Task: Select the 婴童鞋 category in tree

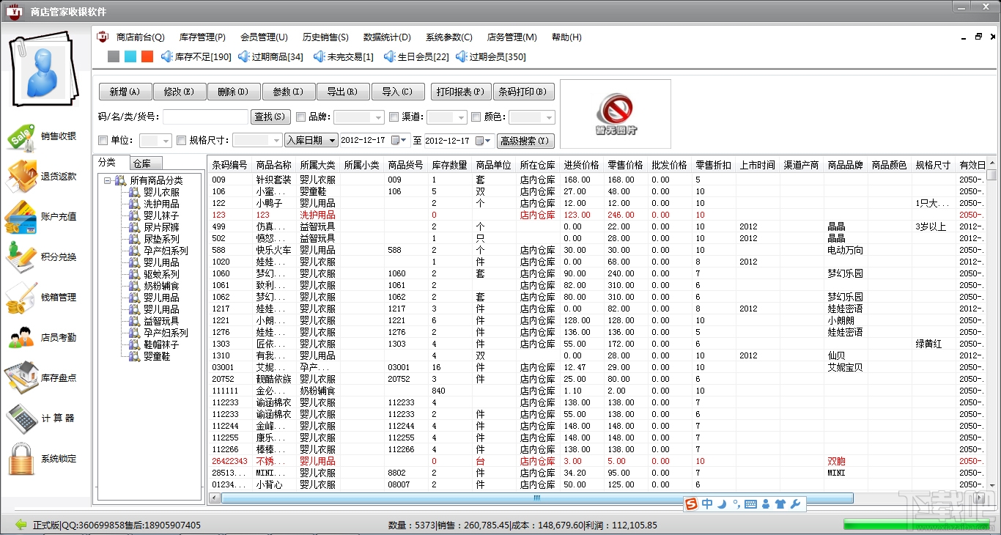Action: click(x=157, y=356)
